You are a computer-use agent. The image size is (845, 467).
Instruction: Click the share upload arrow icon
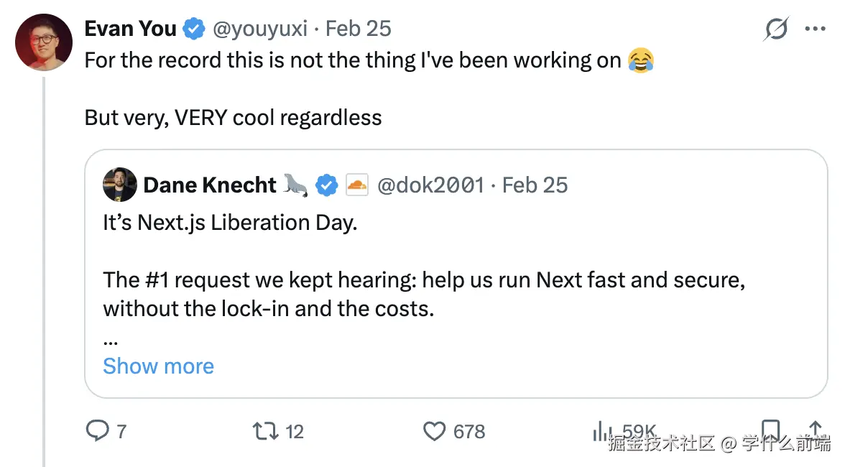816,430
